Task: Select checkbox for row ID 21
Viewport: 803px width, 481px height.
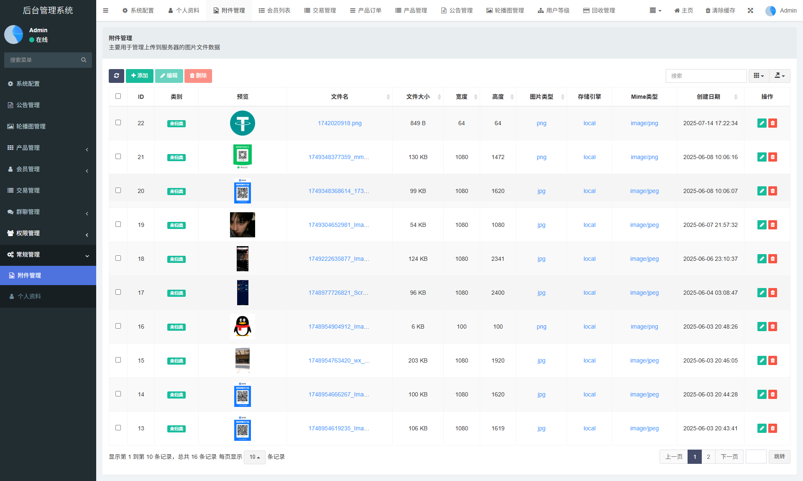Action: coord(118,157)
